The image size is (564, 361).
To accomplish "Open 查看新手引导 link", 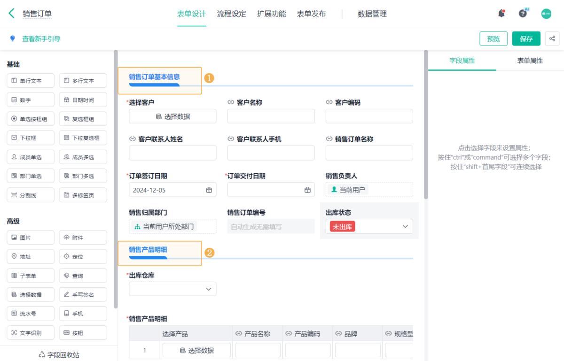I will point(41,38).
